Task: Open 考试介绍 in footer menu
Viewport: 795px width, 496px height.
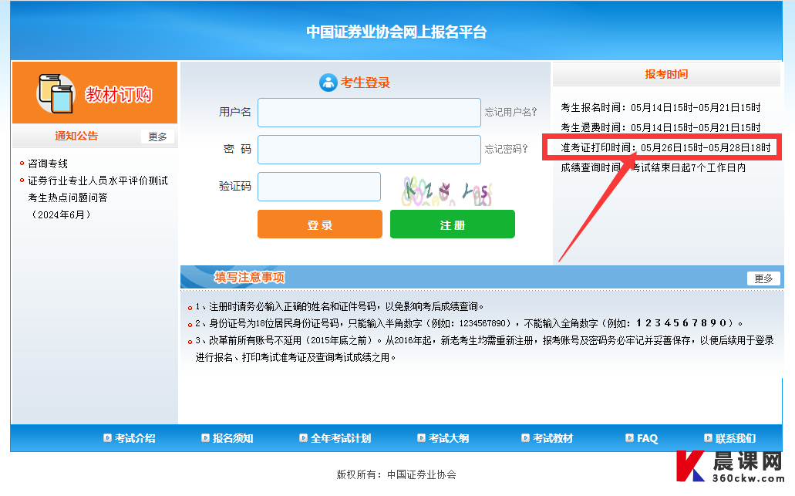Action: [x=135, y=438]
